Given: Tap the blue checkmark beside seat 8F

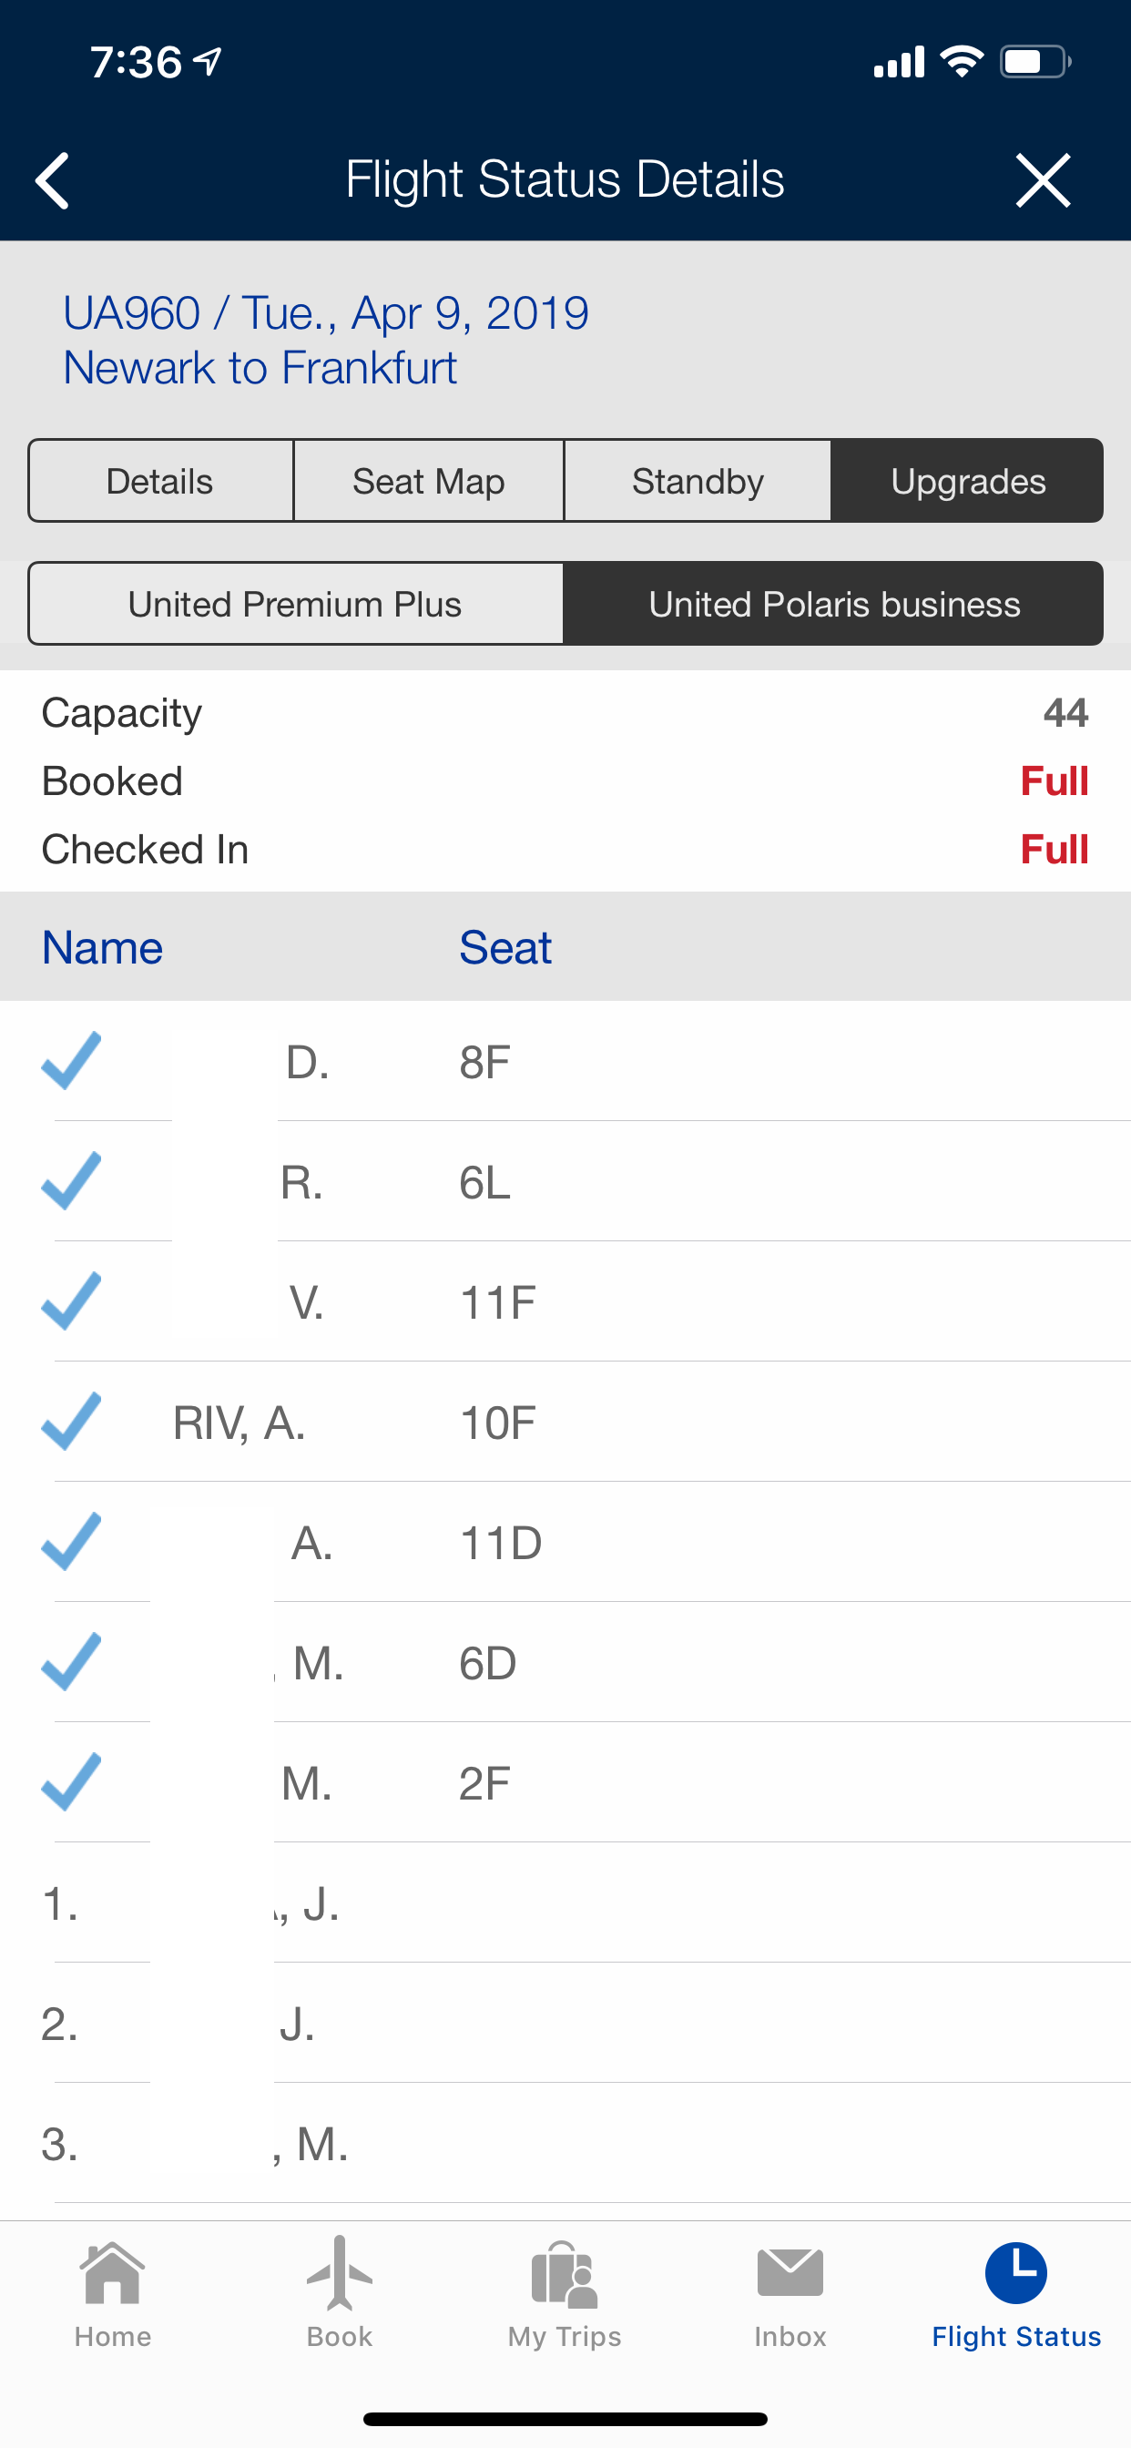Looking at the screenshot, I should (x=71, y=1061).
